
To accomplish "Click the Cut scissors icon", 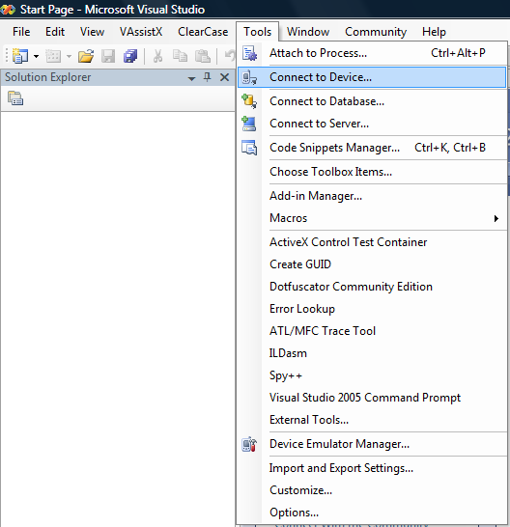I will [157, 56].
